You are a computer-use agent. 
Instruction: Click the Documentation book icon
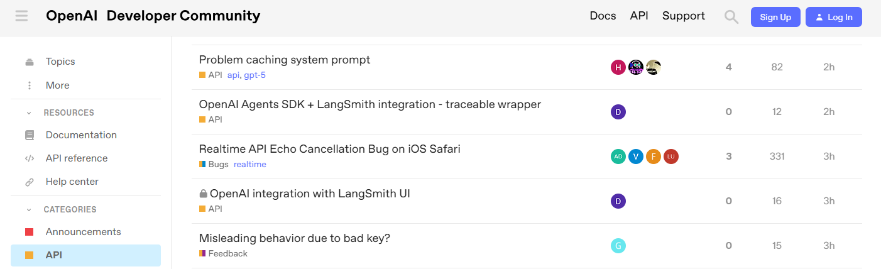tap(29, 135)
